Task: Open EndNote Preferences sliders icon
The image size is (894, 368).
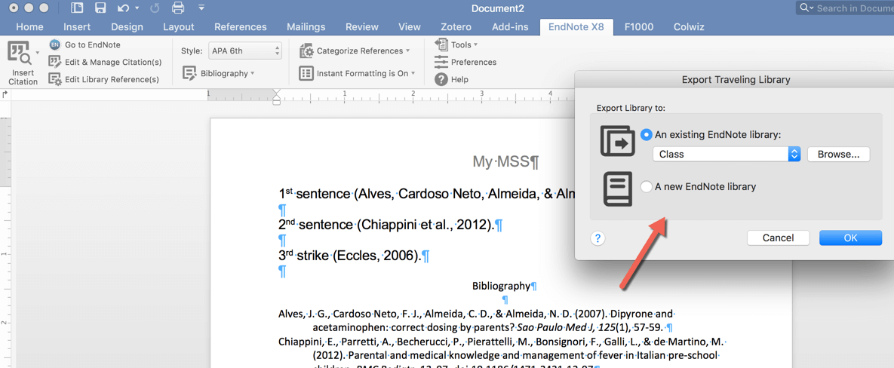Action: (x=441, y=62)
